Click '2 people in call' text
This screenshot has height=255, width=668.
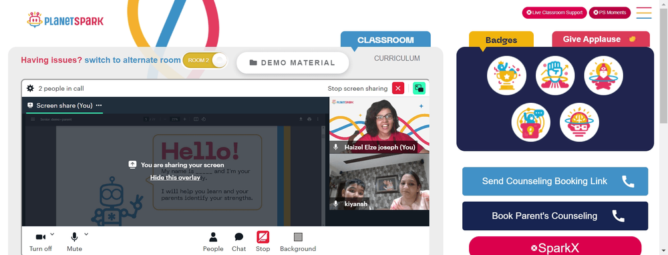(61, 89)
